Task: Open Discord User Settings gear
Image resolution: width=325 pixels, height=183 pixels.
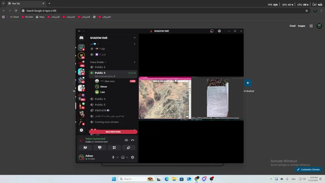Action: (133, 157)
